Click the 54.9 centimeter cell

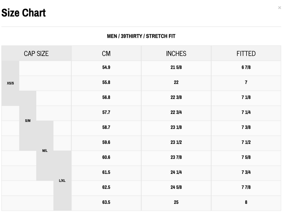(106, 67)
